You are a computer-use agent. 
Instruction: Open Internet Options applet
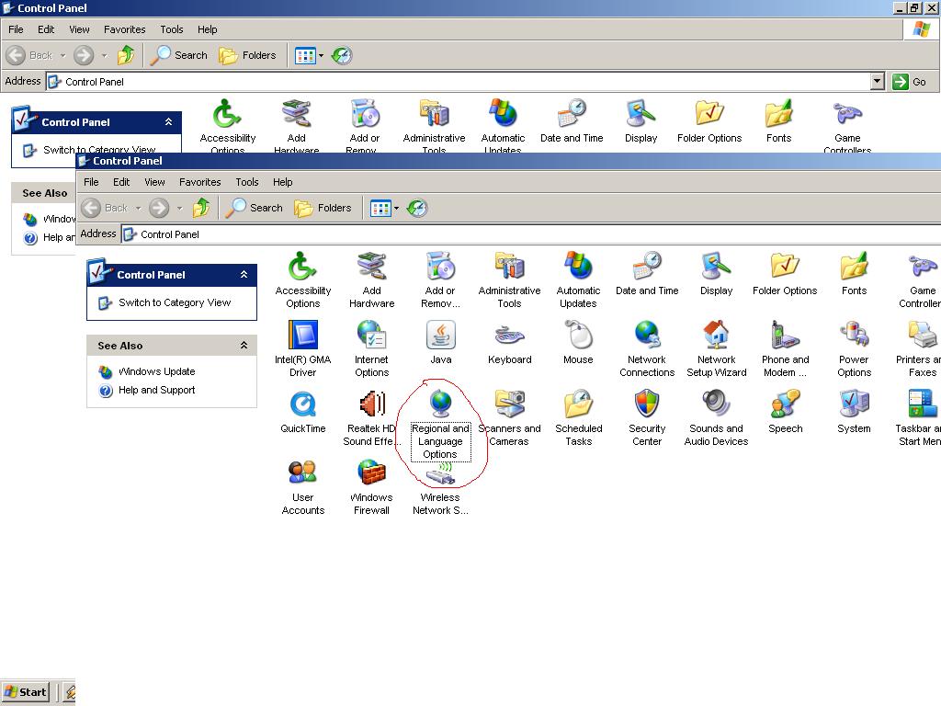pos(371,348)
